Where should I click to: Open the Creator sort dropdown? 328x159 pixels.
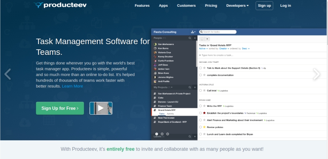point(224,48)
